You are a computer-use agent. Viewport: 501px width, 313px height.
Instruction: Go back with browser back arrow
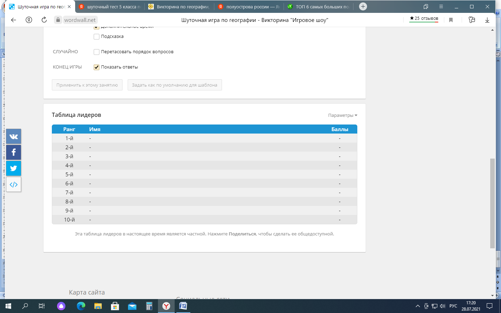[14, 20]
